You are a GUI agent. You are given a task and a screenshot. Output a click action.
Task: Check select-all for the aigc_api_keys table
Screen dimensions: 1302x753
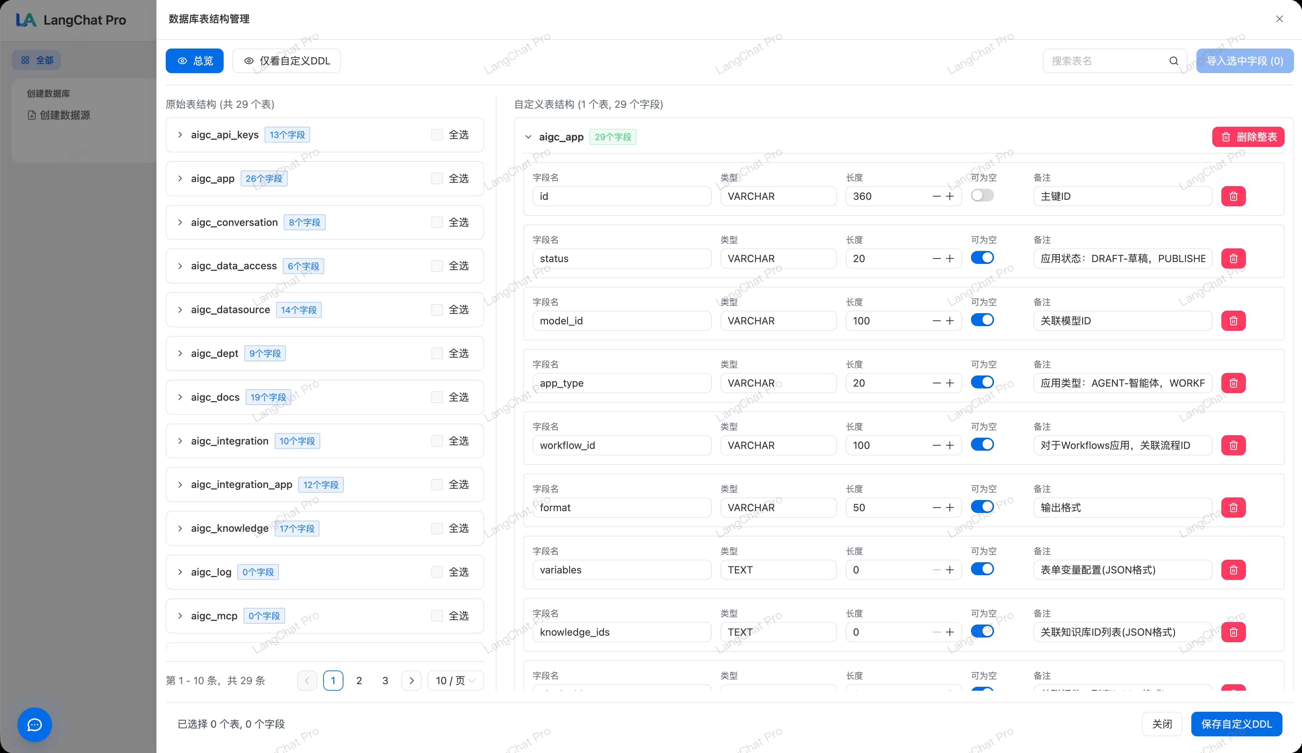pyautogui.click(x=437, y=135)
